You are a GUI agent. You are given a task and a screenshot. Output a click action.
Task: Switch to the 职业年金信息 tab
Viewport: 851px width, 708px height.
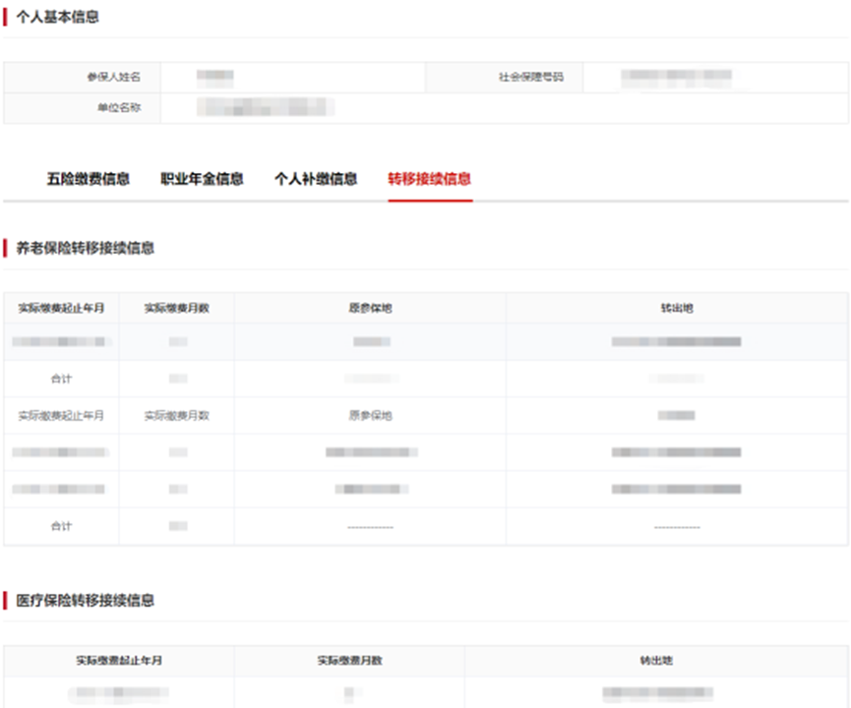[x=202, y=179]
